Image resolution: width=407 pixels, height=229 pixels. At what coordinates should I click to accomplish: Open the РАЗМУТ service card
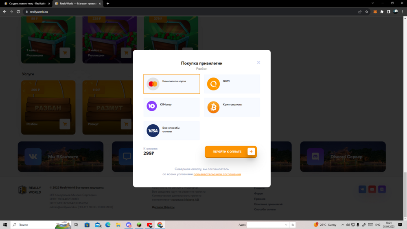click(x=108, y=107)
